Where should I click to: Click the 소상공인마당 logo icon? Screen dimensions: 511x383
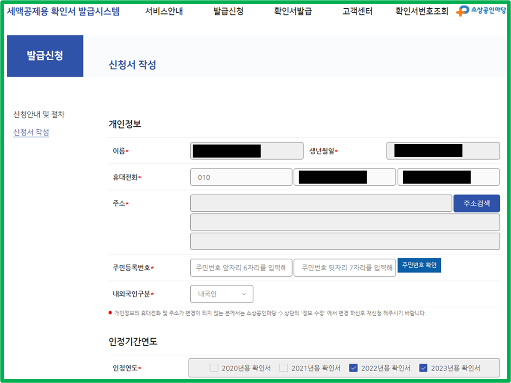pos(481,11)
